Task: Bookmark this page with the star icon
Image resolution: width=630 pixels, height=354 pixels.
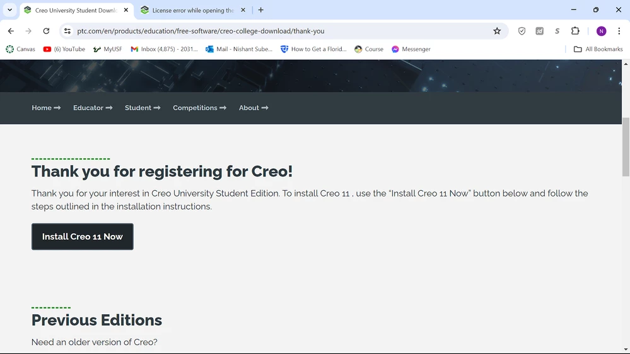Action: click(x=497, y=31)
